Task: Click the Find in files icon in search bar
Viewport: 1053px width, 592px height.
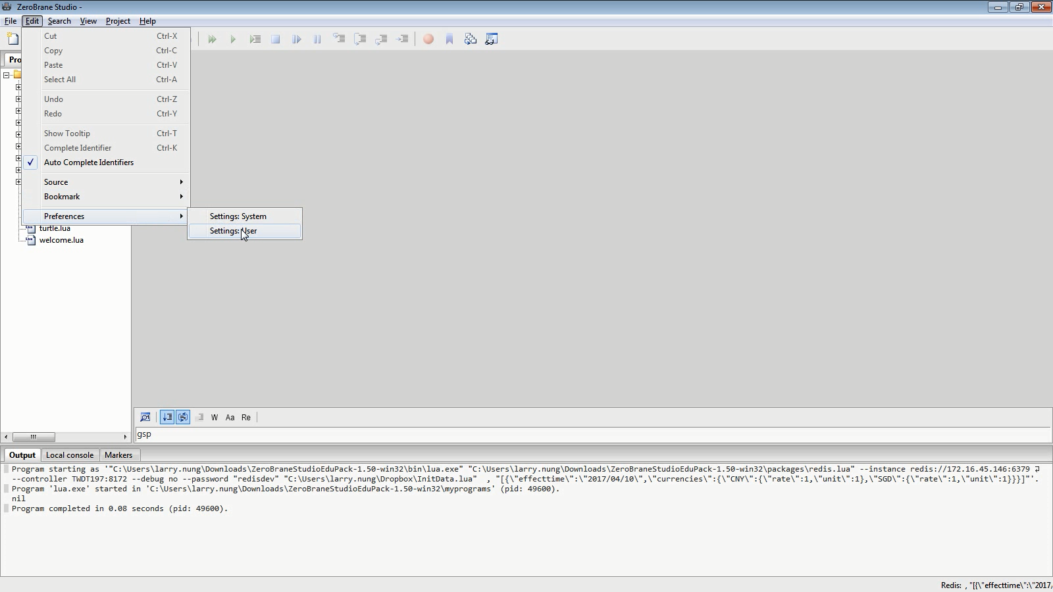Action: 145,417
